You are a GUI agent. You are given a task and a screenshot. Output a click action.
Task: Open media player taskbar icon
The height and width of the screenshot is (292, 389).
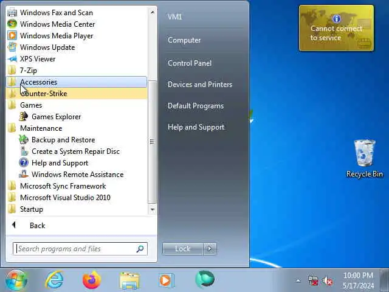tap(166, 280)
